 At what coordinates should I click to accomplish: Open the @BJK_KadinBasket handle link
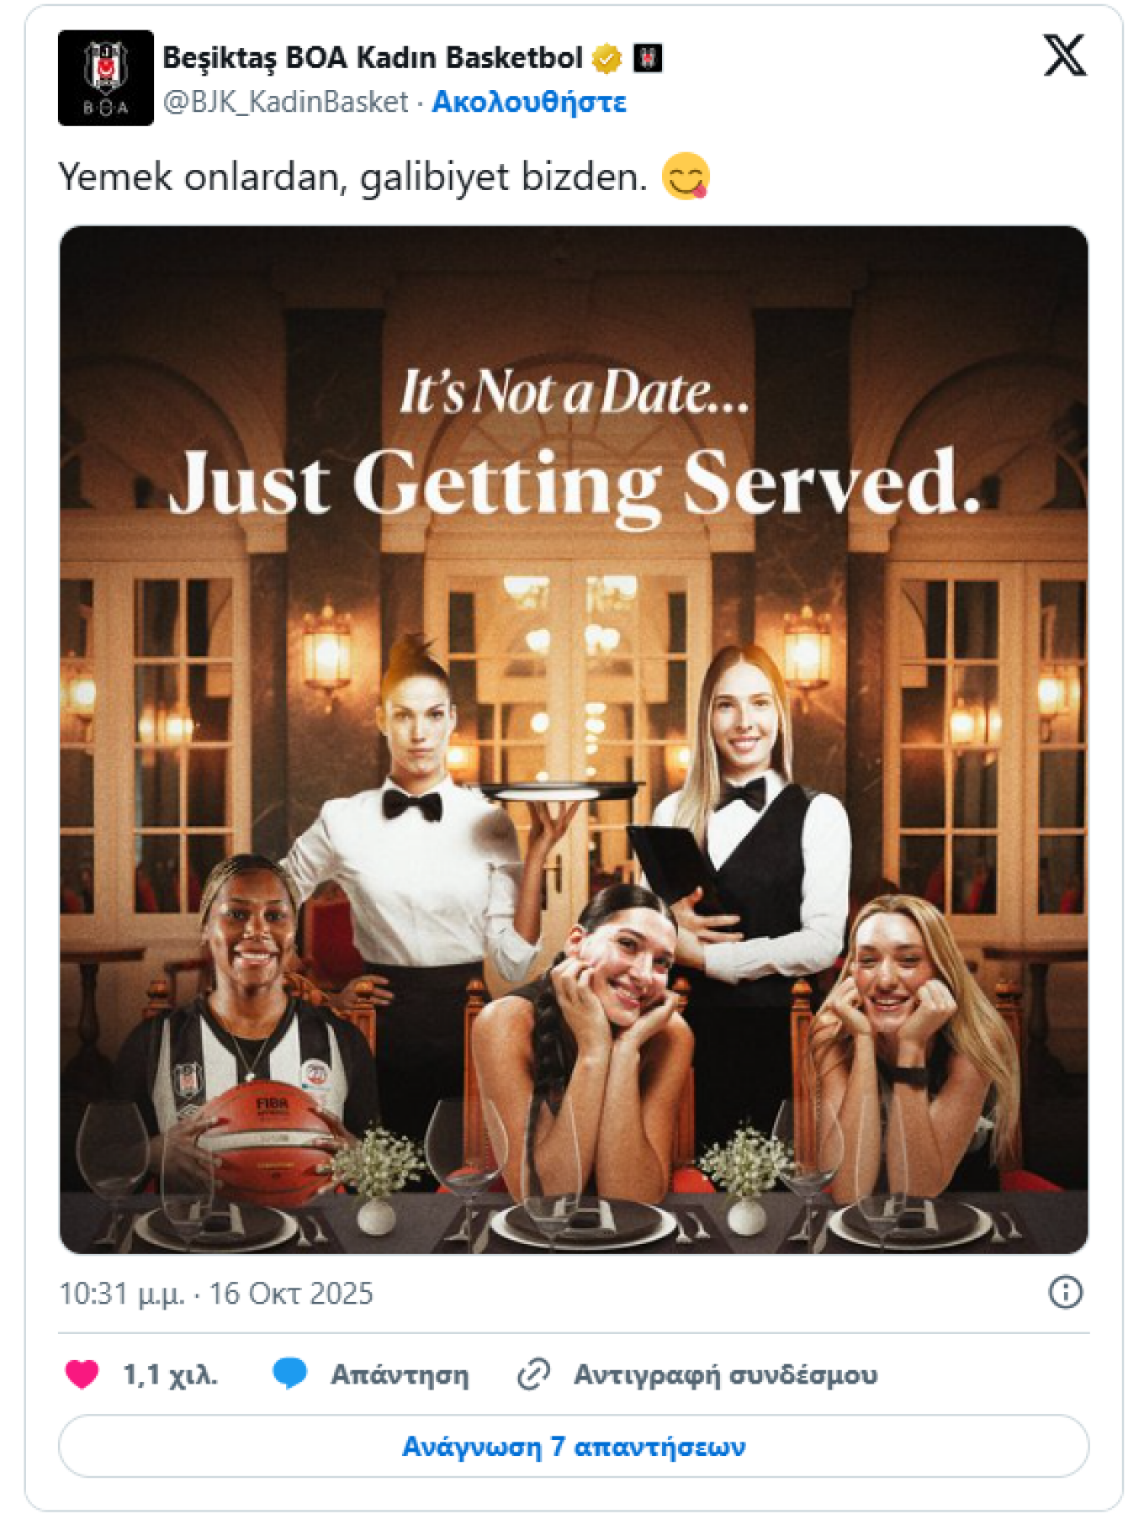[285, 102]
